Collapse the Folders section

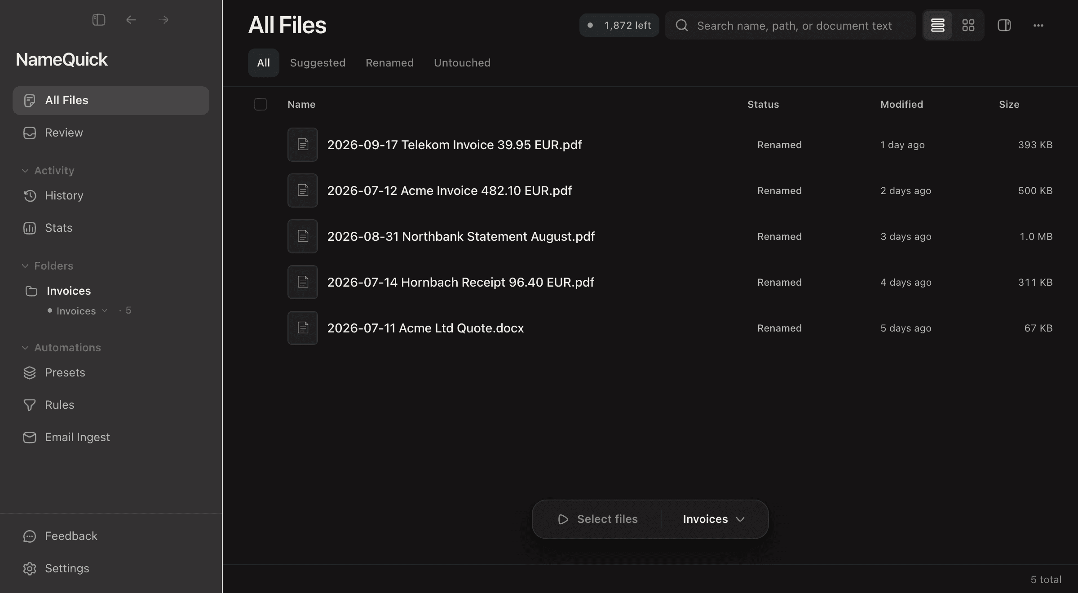(48, 266)
